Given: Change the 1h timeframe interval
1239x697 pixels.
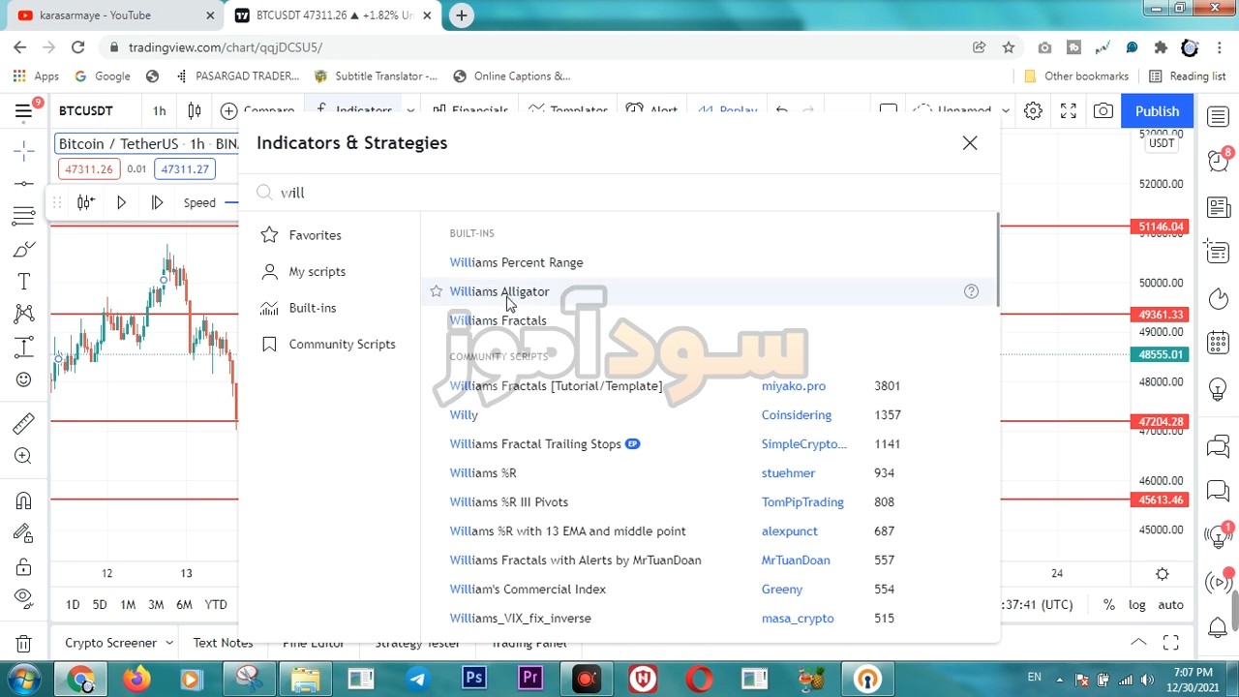Looking at the screenshot, I should (x=159, y=111).
